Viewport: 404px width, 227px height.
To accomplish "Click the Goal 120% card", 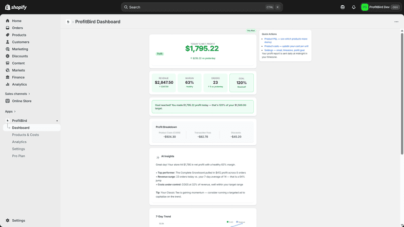I will pyautogui.click(x=242, y=83).
